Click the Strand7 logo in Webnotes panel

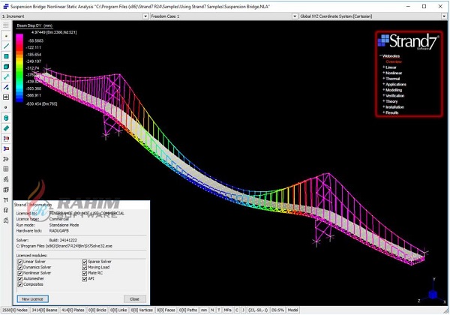406,41
